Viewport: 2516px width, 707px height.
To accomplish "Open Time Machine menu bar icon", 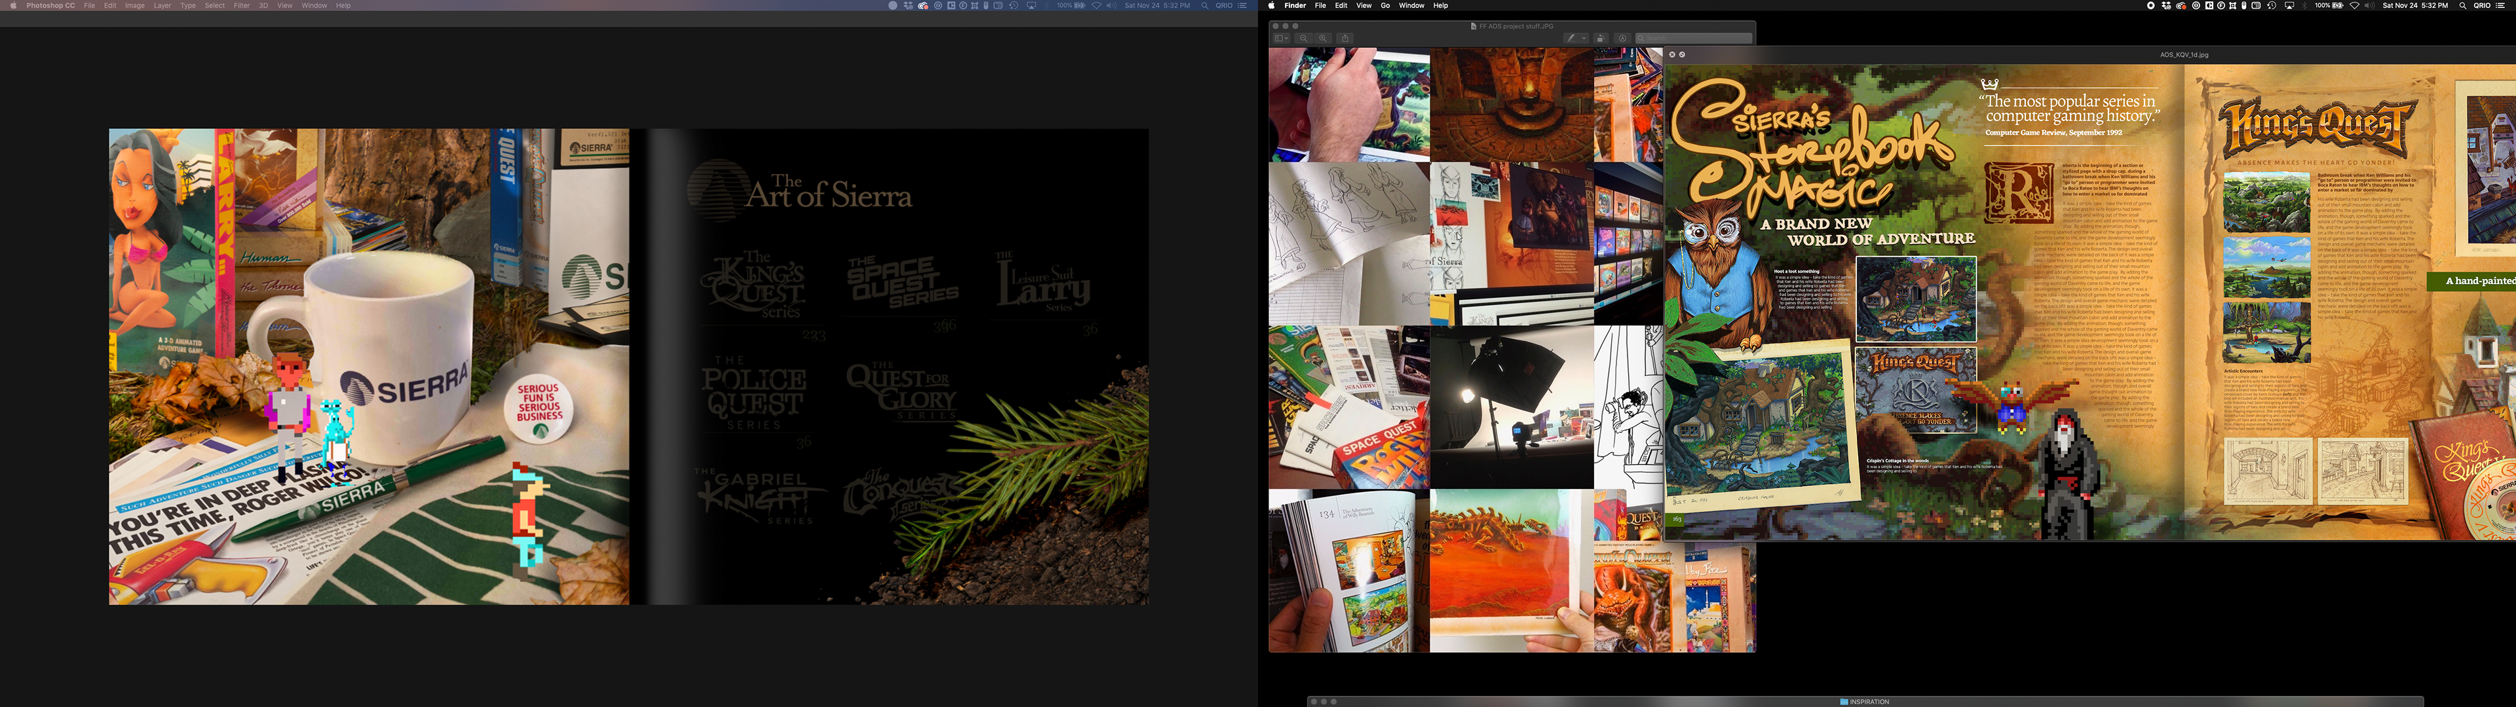I will (2272, 6).
